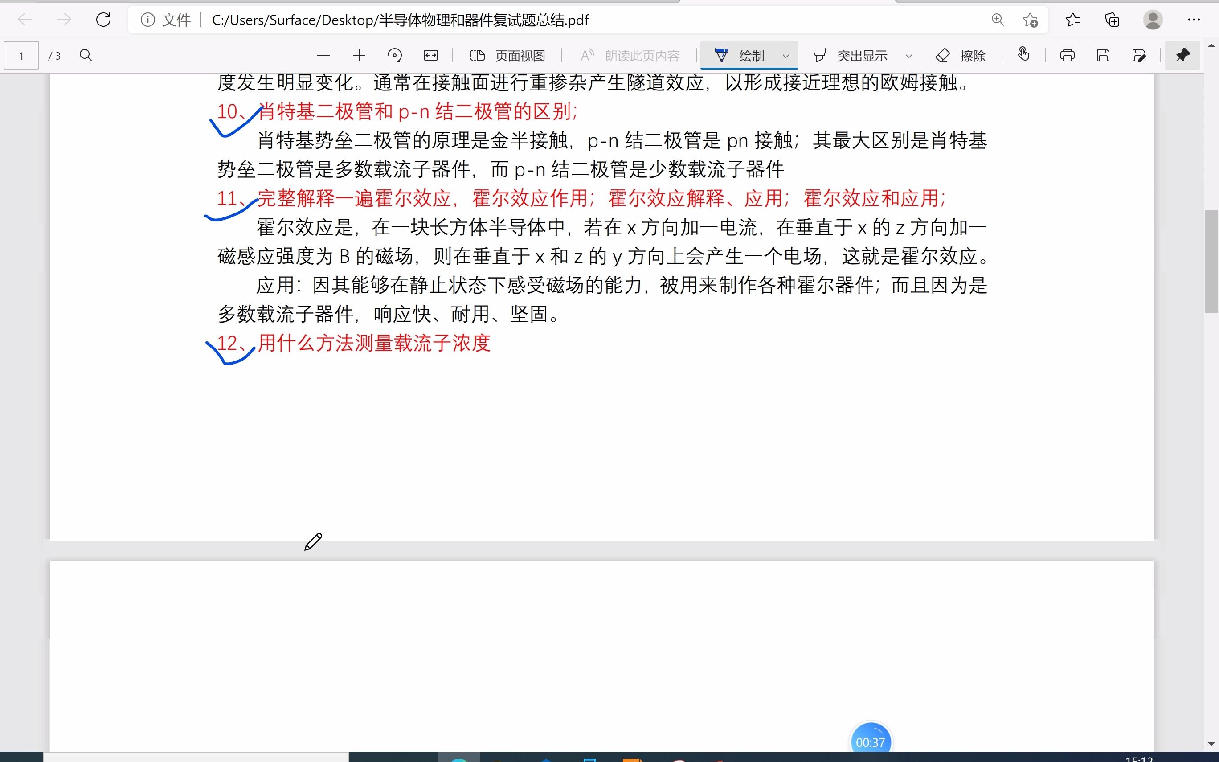
Task: Zoom in the PDF with plus
Action: click(359, 55)
